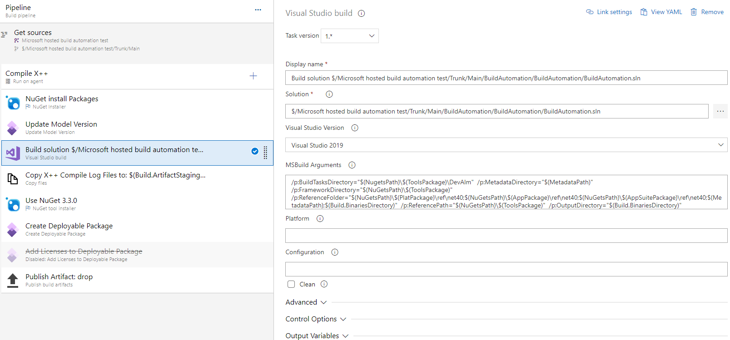Image resolution: width=730 pixels, height=340 pixels.
Task: Show info for the Clean option
Action: click(324, 284)
